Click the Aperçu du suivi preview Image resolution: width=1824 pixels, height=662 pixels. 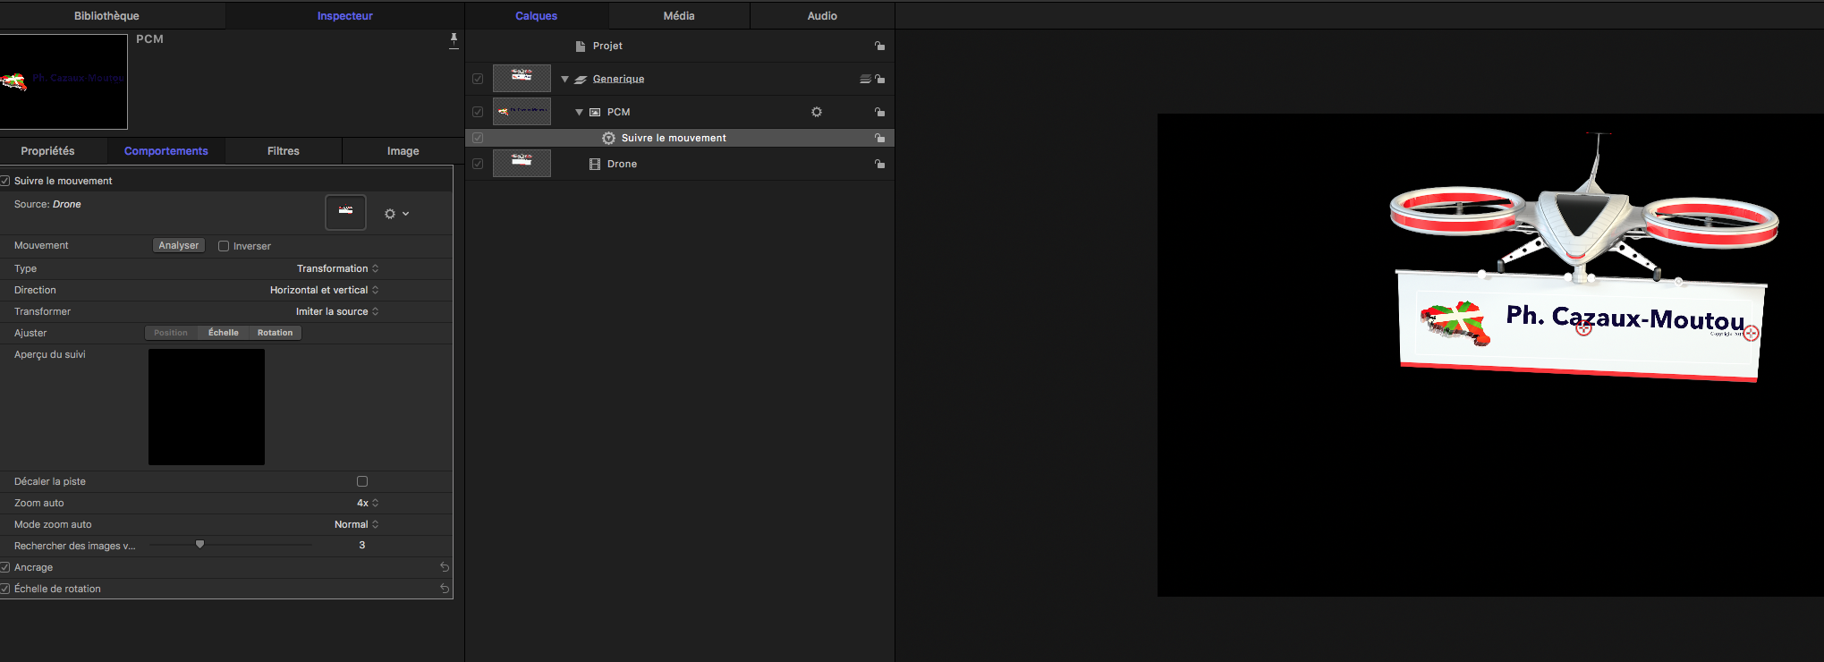pyautogui.click(x=207, y=407)
